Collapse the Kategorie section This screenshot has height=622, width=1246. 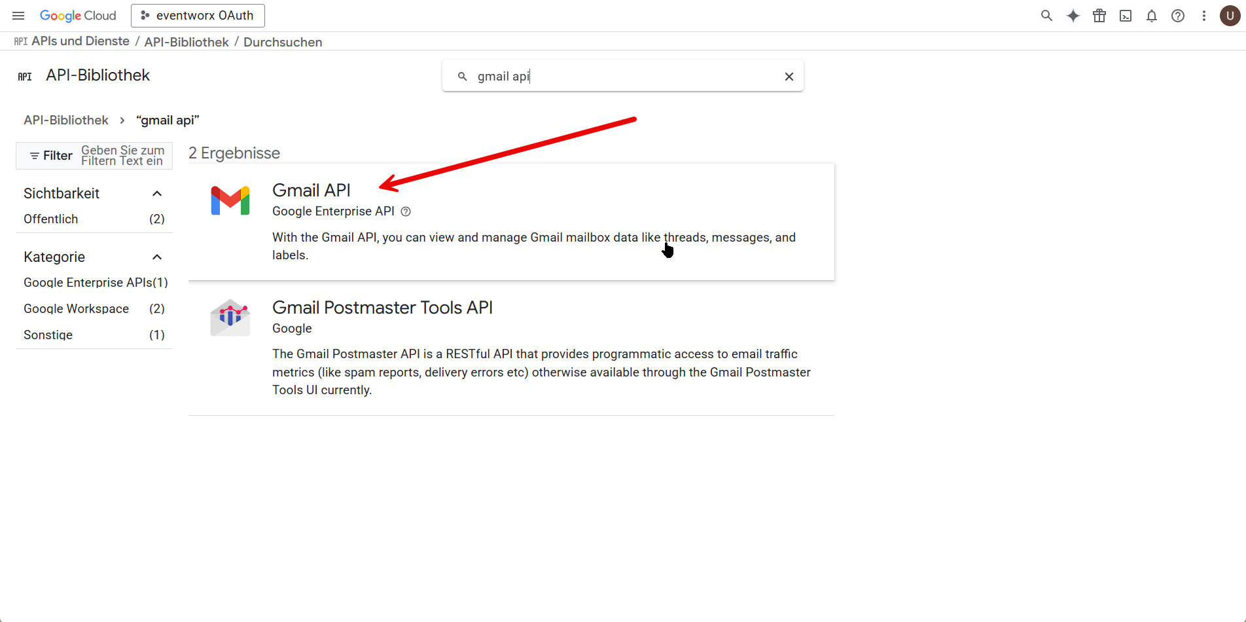157,257
